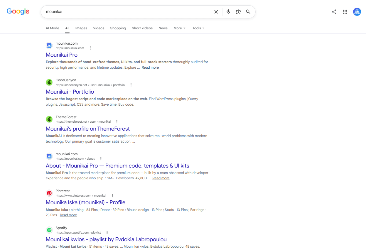Open Mounikai's profile on ThemeForest link
This screenshot has height=250, width=366.
pos(88,129)
